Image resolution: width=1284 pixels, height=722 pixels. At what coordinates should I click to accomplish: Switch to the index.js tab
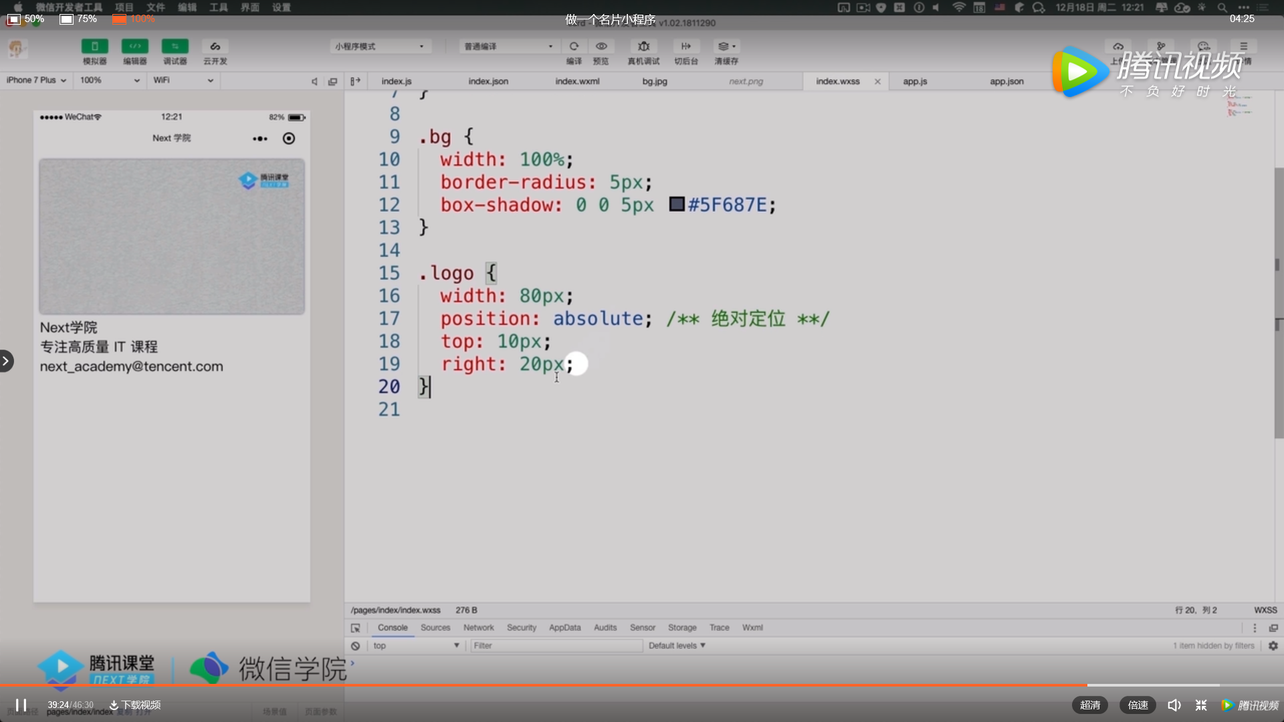[x=397, y=81]
